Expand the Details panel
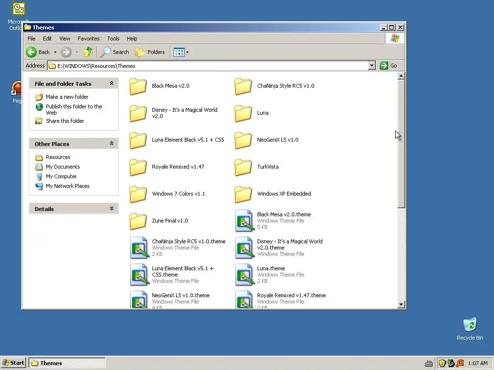This screenshot has width=494, height=370. 111,209
